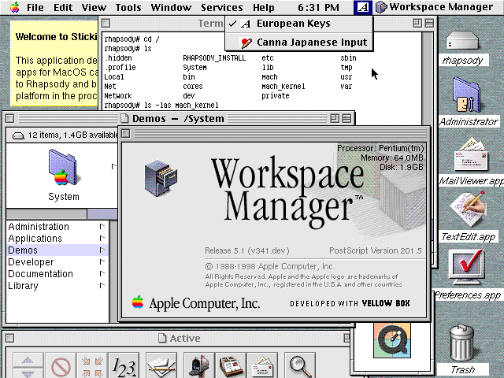Open the Help menu
The height and width of the screenshot is (378, 504).
264,7
